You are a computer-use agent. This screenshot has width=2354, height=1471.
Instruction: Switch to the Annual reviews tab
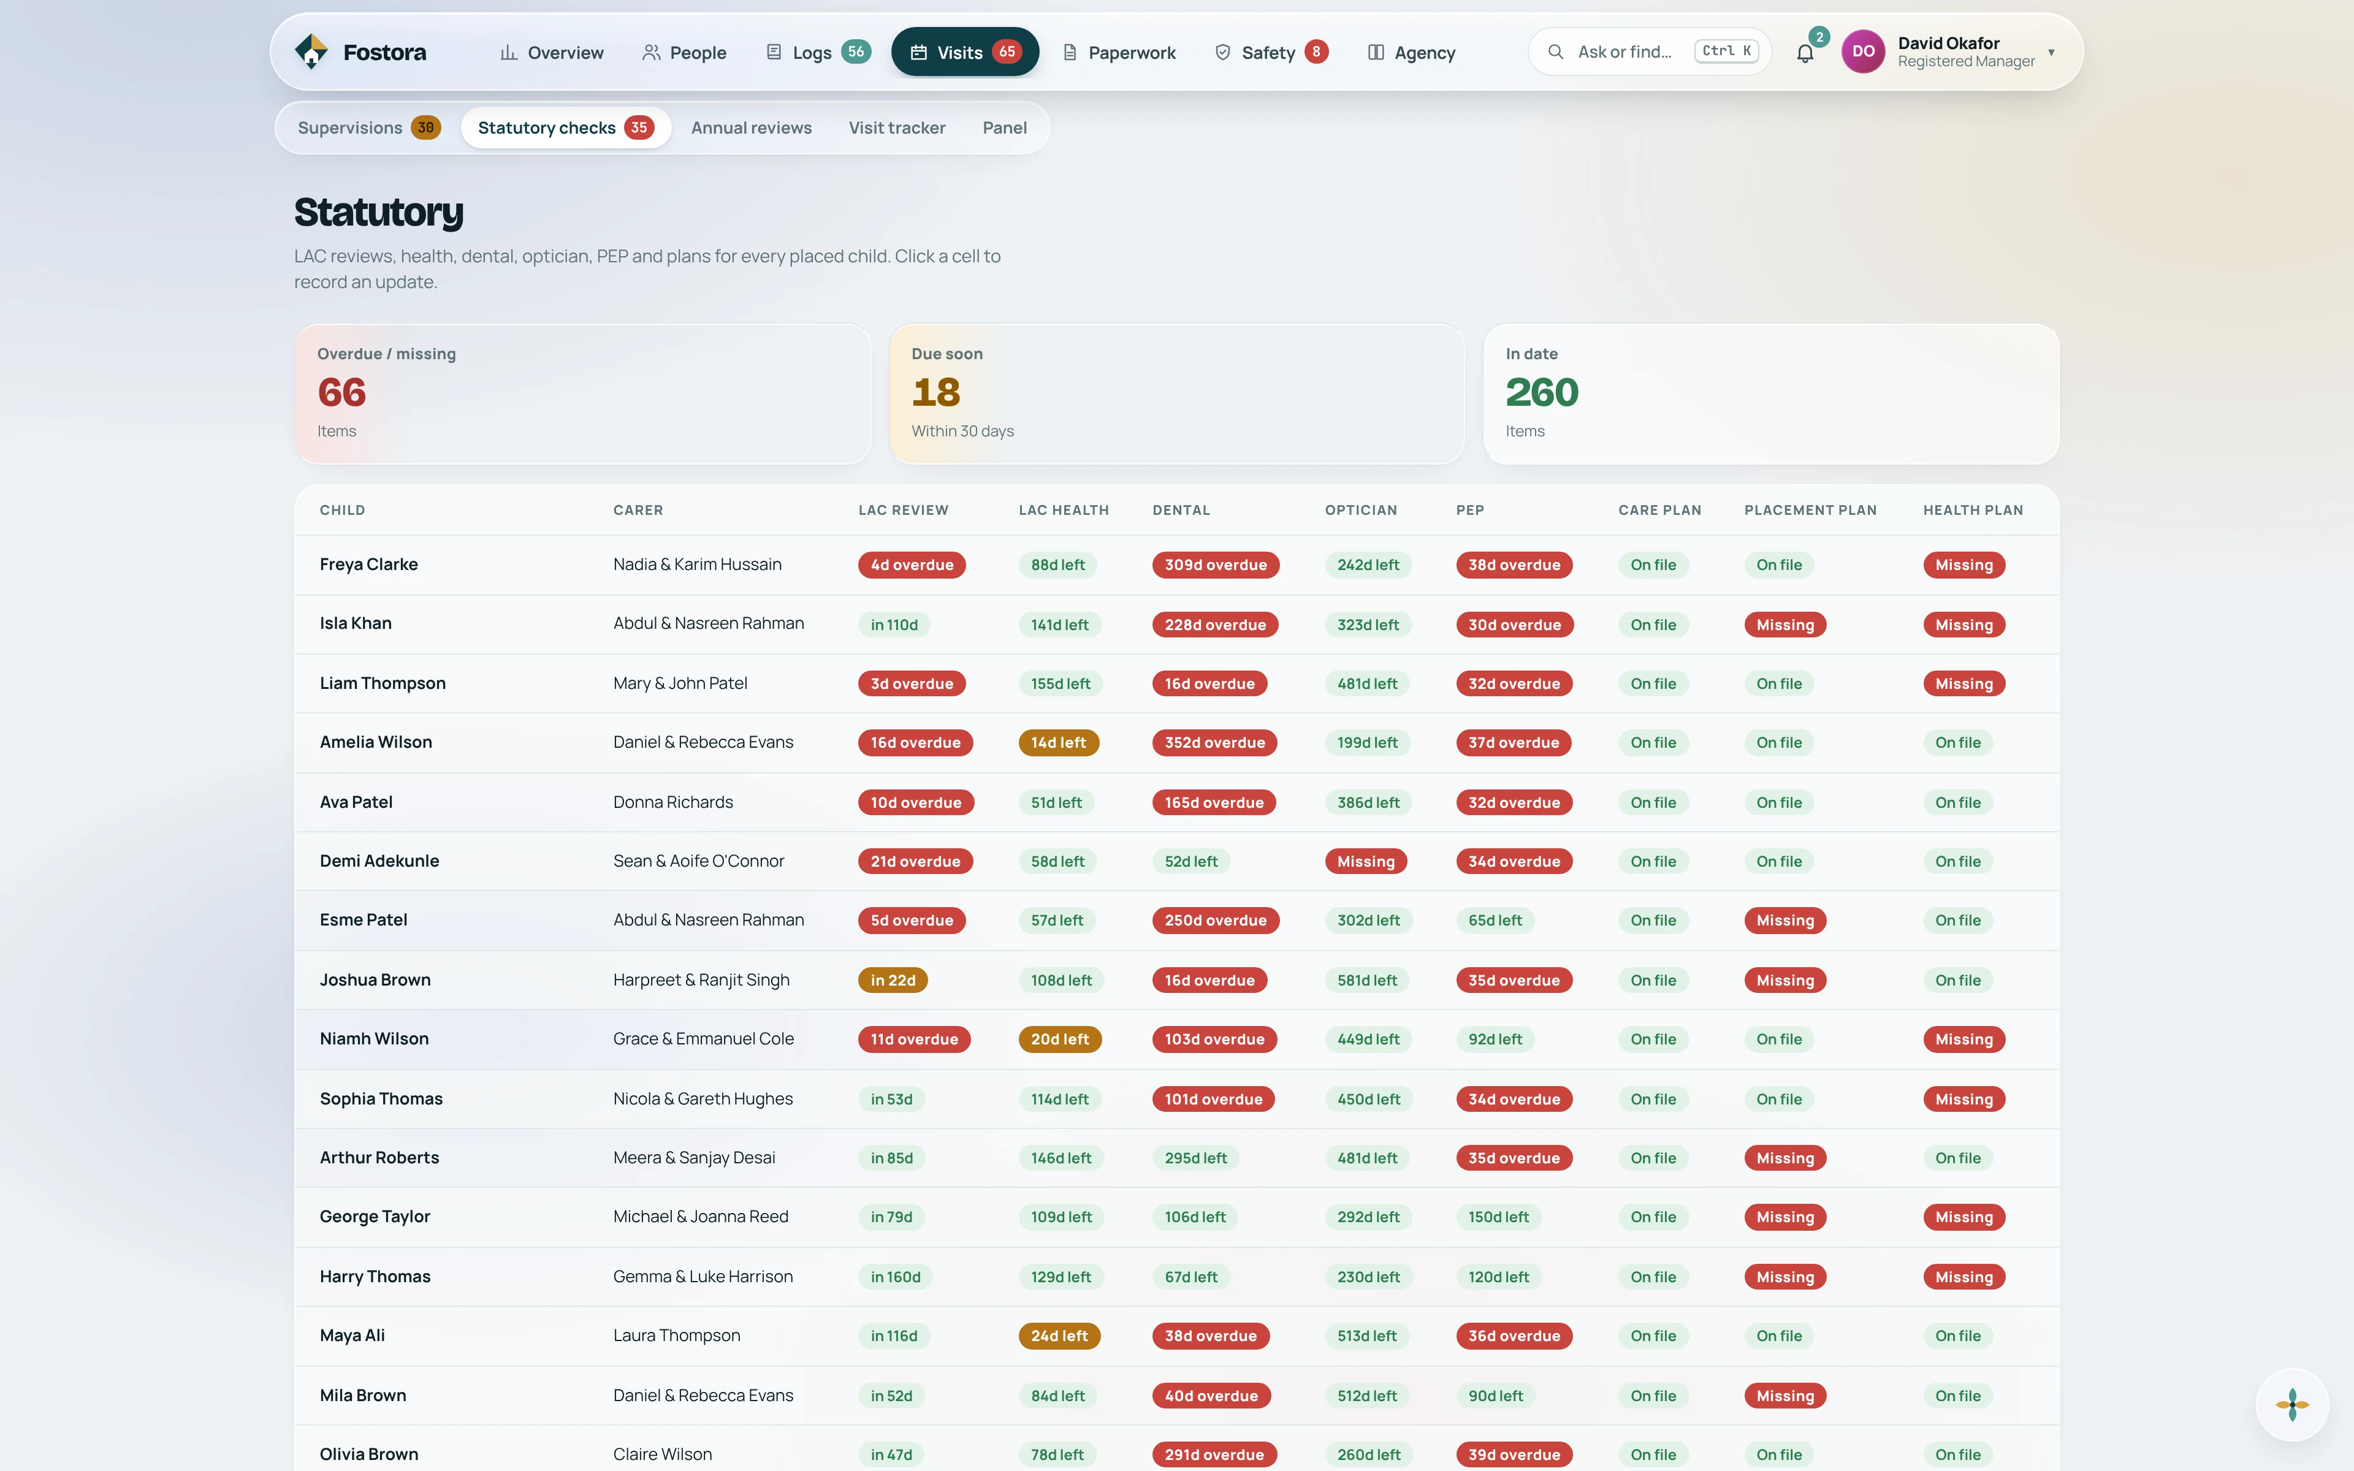pyautogui.click(x=751, y=127)
